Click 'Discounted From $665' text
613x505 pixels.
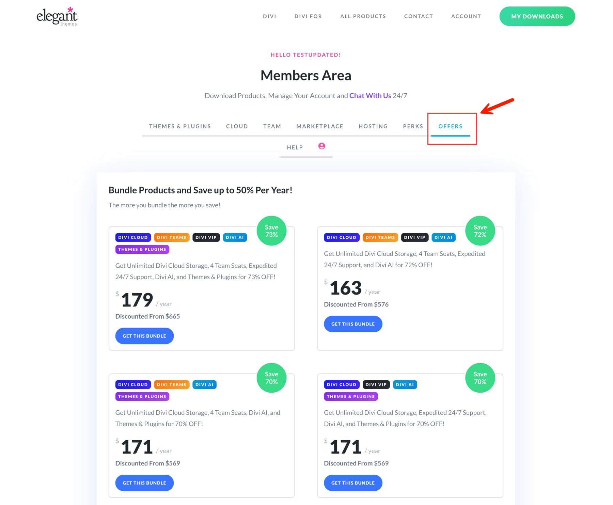pyautogui.click(x=147, y=316)
